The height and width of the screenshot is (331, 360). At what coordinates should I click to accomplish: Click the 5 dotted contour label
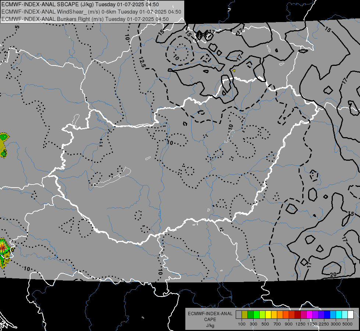(x=17, y=27)
